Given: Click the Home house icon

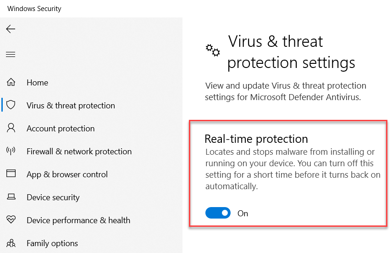Looking at the screenshot, I should coord(11,83).
